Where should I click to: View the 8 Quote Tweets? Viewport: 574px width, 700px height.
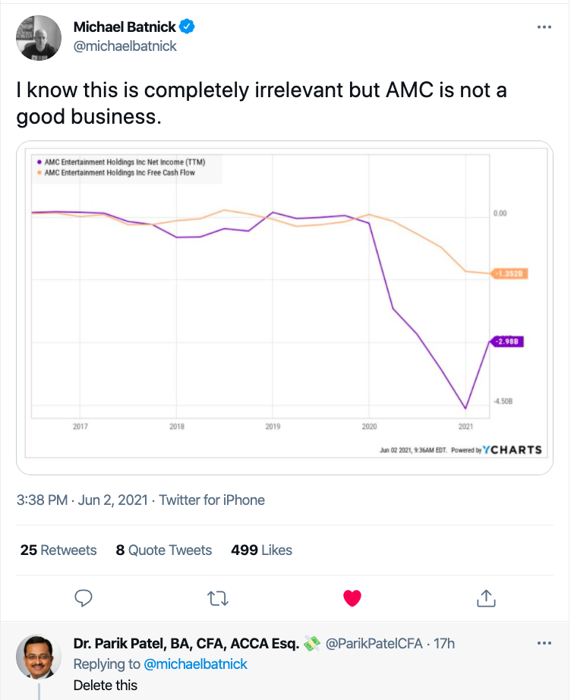pyautogui.click(x=164, y=550)
